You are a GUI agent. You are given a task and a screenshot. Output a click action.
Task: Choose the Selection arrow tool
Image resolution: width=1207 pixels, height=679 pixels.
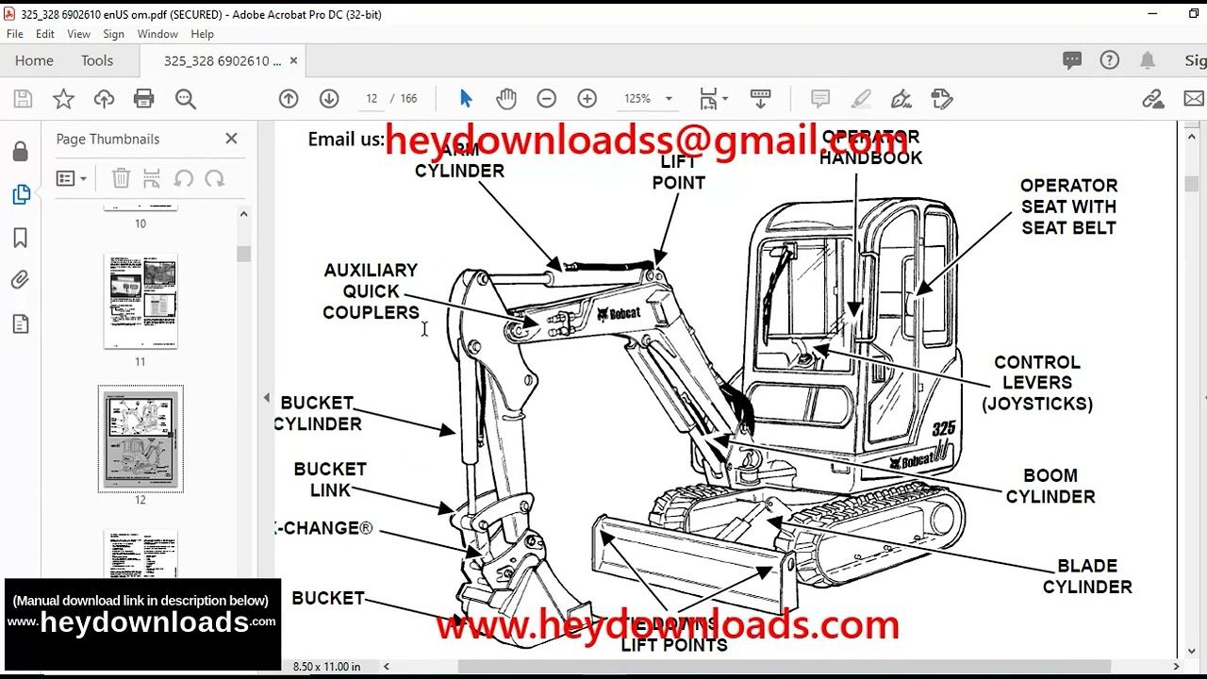[x=466, y=98]
